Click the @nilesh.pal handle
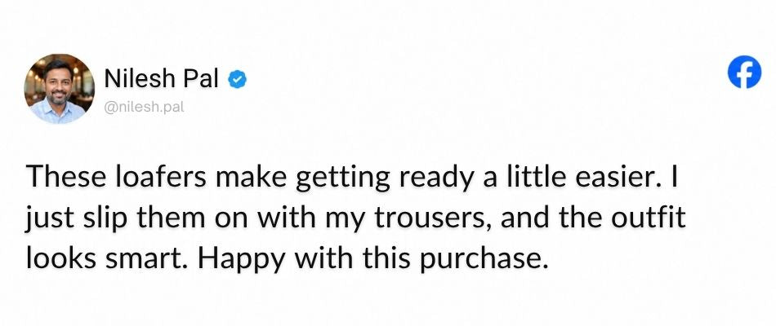The height and width of the screenshot is (326, 776). coord(144,108)
